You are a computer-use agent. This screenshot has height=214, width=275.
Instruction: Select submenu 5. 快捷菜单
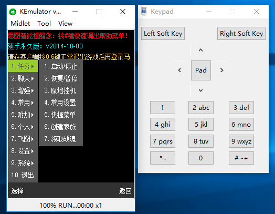pos(61,115)
